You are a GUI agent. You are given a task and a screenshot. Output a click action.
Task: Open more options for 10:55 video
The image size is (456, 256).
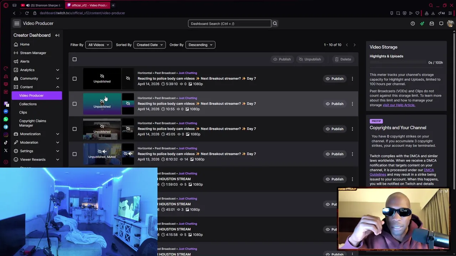pyautogui.click(x=352, y=104)
